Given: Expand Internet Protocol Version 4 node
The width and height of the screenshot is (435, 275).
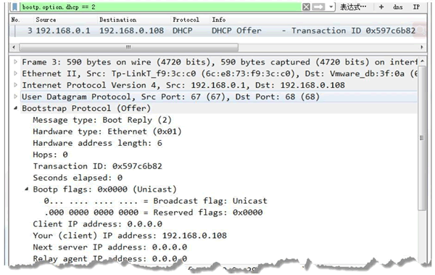Looking at the screenshot, I should [x=15, y=85].
